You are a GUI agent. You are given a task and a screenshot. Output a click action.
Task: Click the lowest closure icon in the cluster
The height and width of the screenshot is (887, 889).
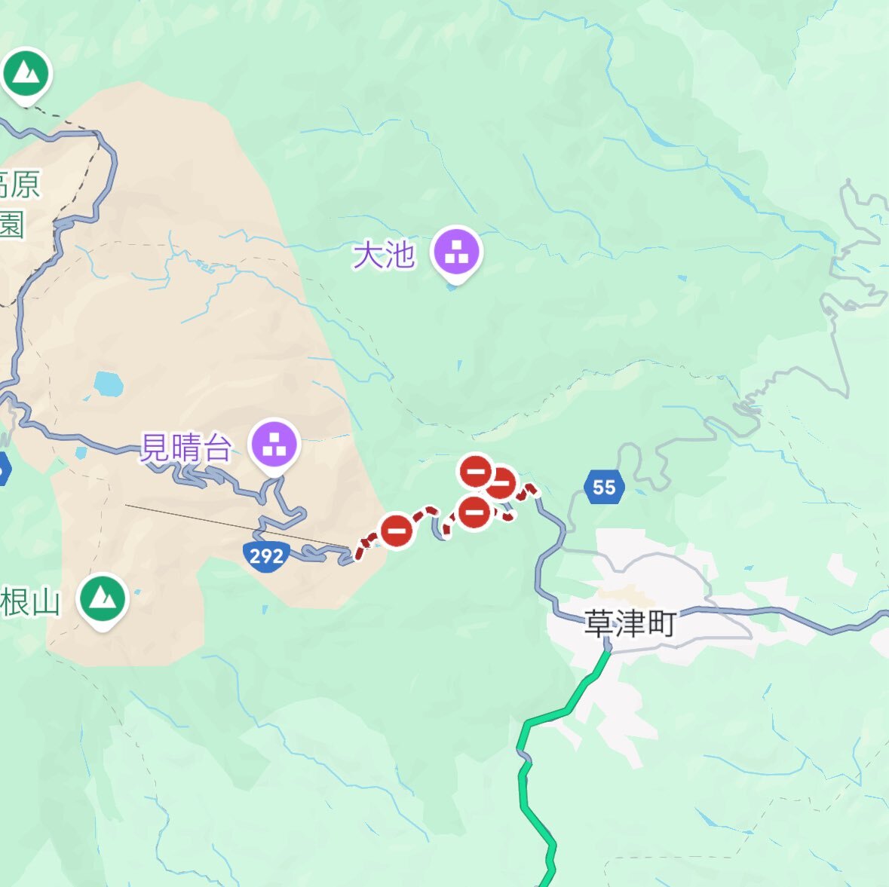point(474,513)
